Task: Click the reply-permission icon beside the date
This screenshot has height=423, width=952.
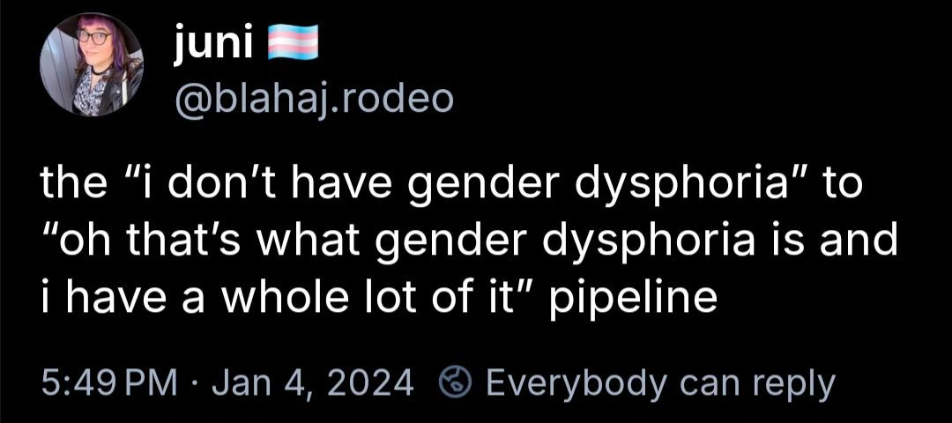Action: 455,383
